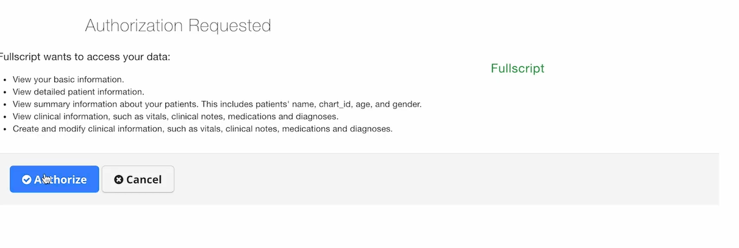Viewport: 739px width, 248px height.
Task: Select the 'View clinical information' permission line
Action: (x=176, y=116)
